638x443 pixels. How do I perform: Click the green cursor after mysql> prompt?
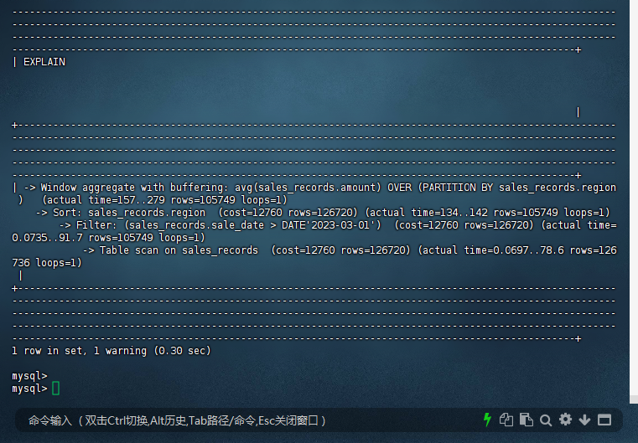coord(56,389)
